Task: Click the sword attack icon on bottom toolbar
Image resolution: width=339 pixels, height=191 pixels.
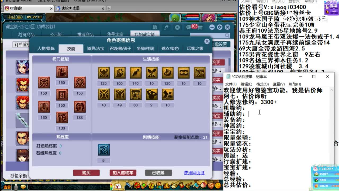Action: (x=129, y=185)
